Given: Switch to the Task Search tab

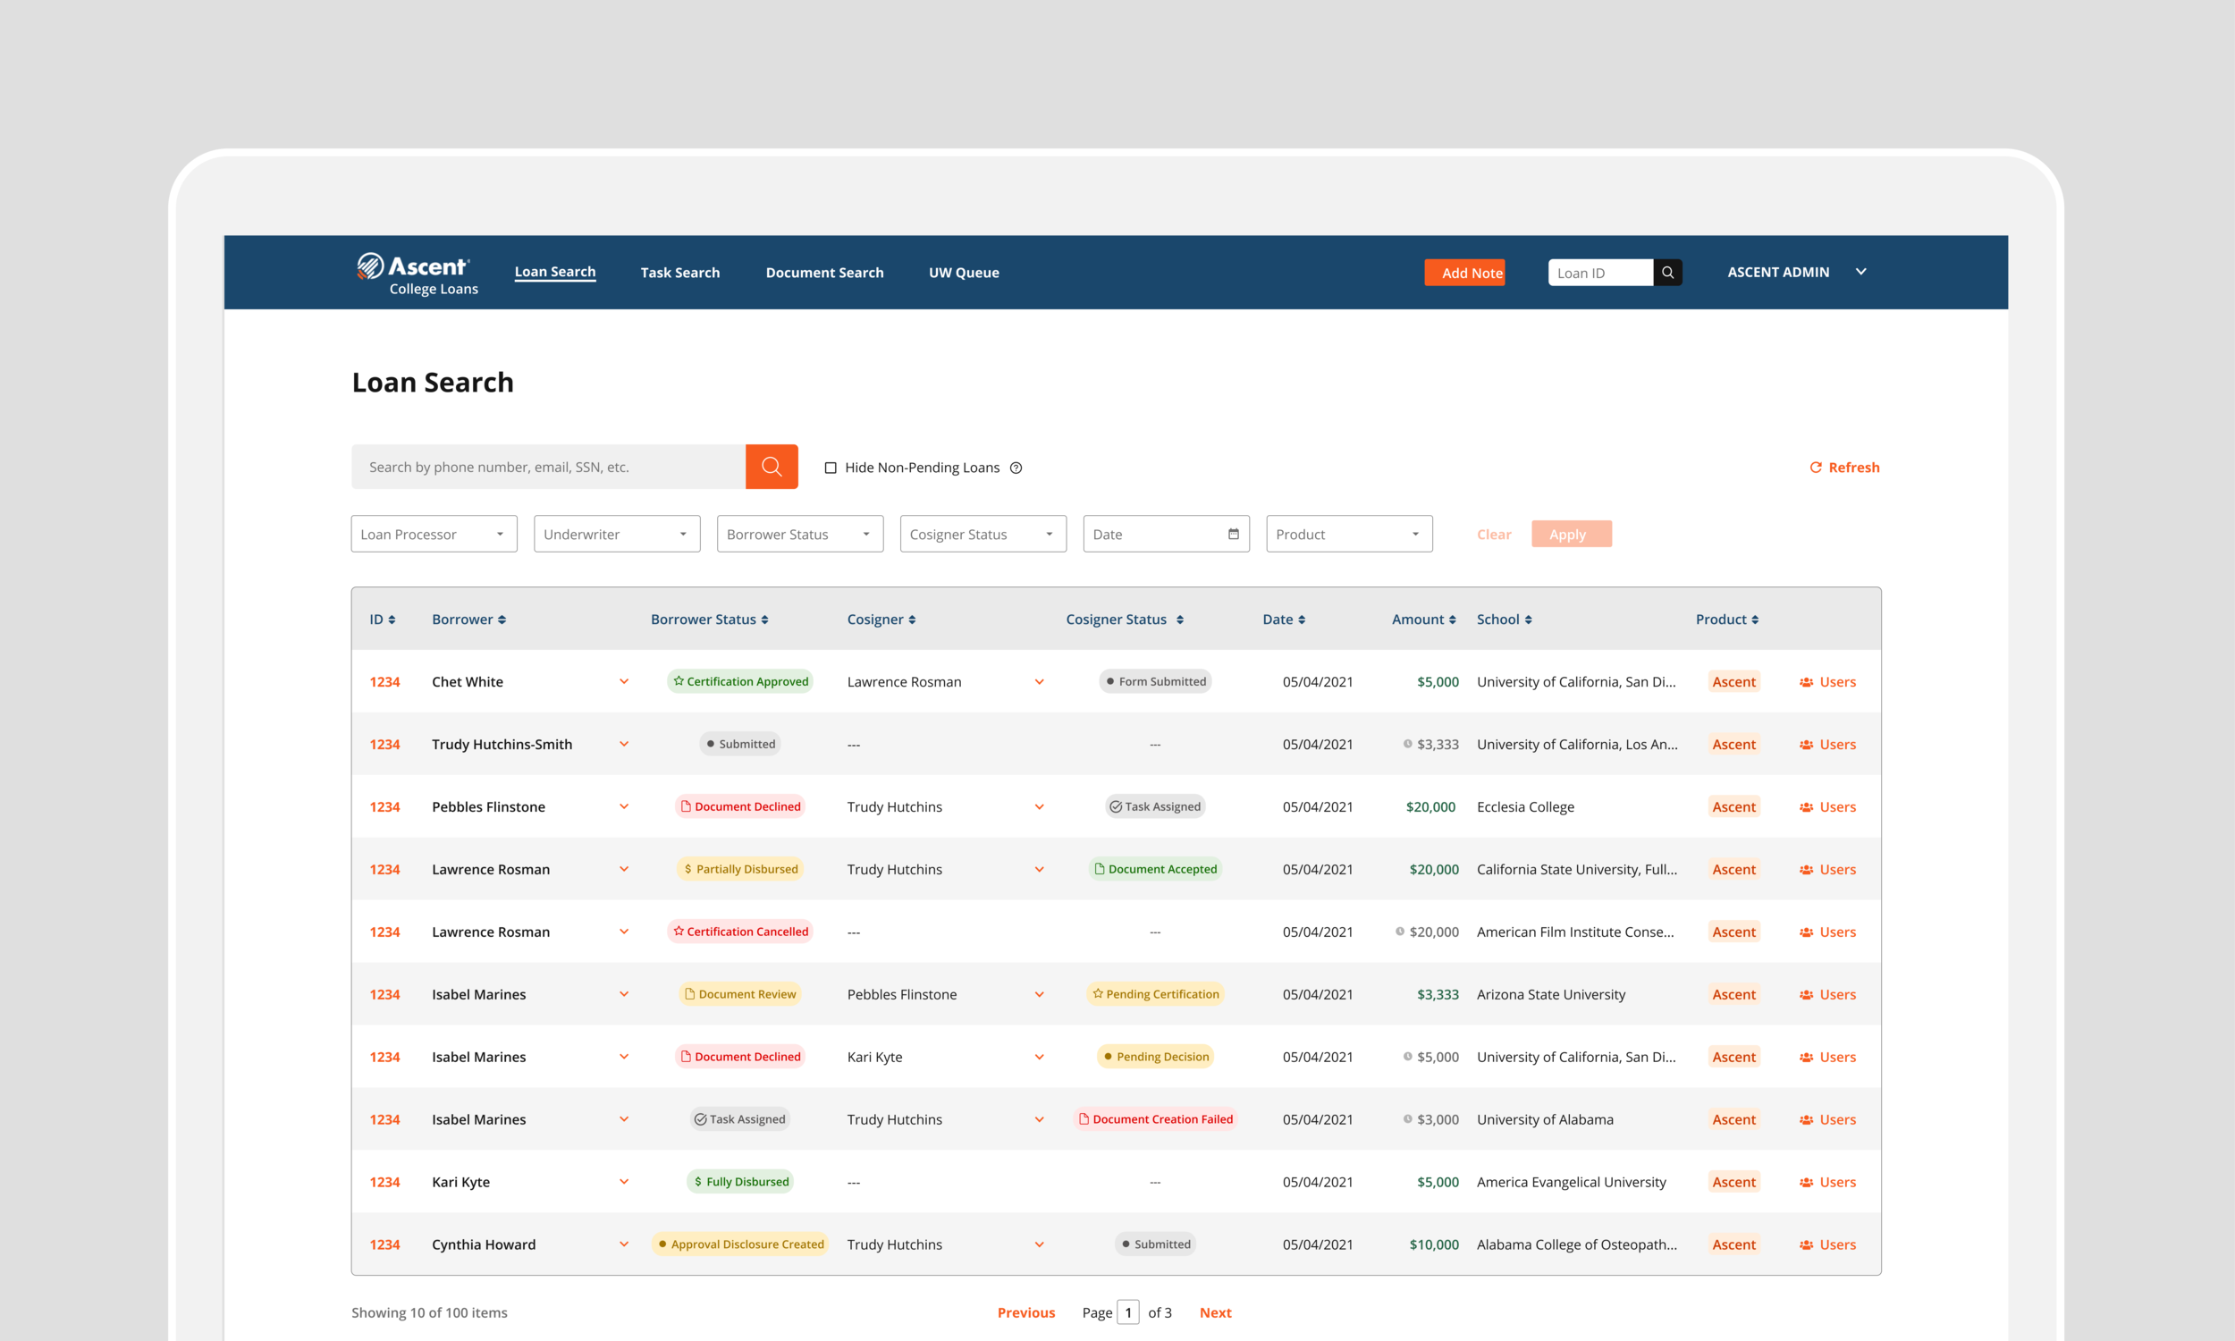Looking at the screenshot, I should pos(679,272).
